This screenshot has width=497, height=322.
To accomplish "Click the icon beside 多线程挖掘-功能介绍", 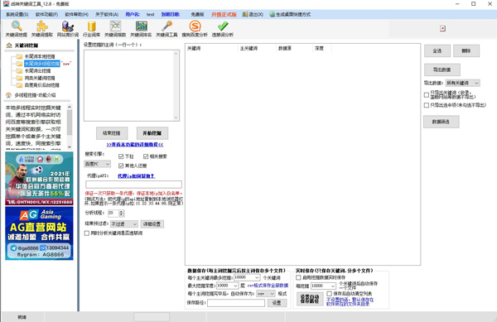I will tap(8, 95).
